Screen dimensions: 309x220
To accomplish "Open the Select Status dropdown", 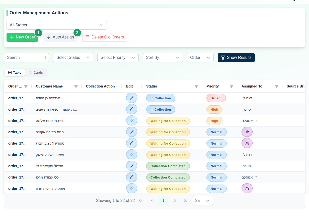I will click(73, 58).
